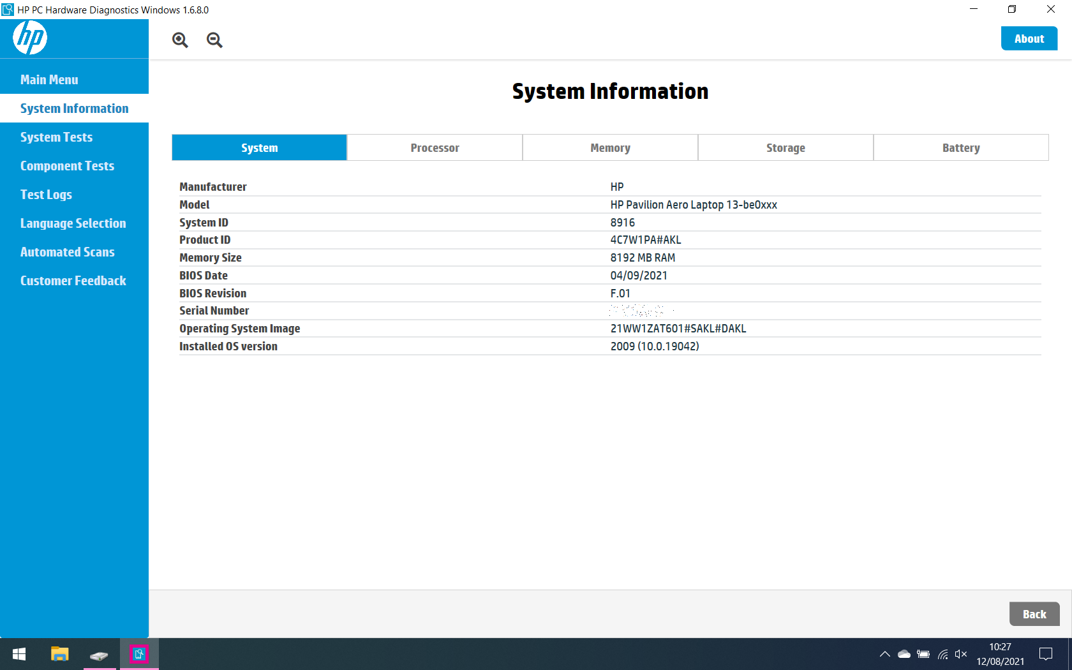
Task: Click the OneDrive cloud tray icon
Action: click(904, 654)
